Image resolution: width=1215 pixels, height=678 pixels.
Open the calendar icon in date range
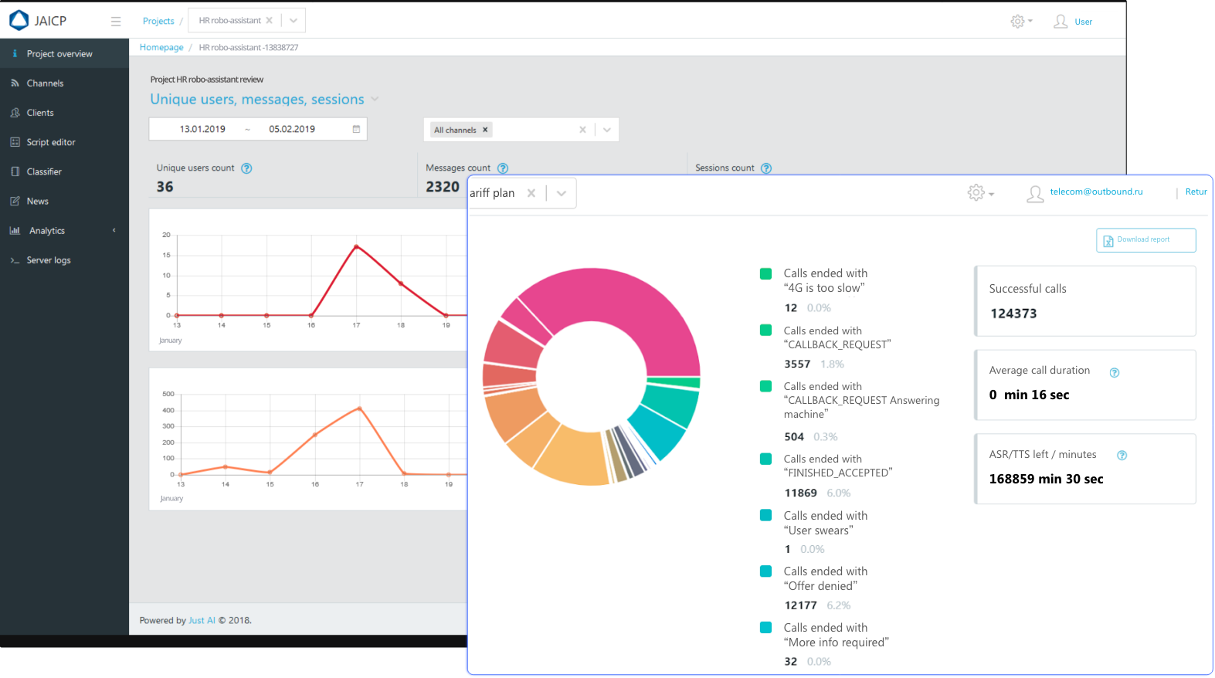point(356,129)
